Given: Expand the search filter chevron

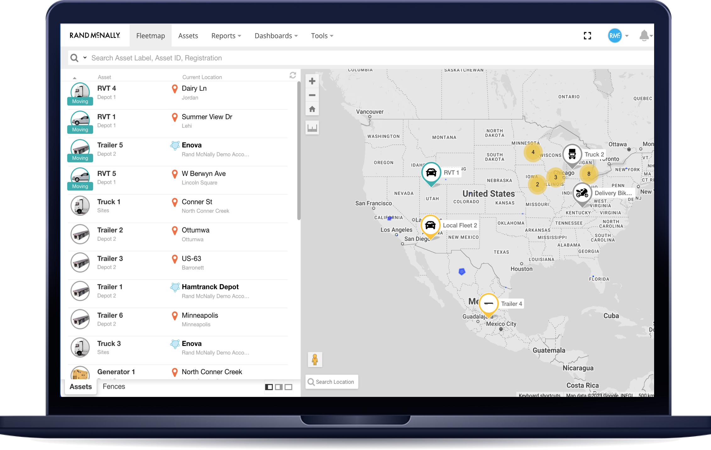Looking at the screenshot, I should 85,58.
